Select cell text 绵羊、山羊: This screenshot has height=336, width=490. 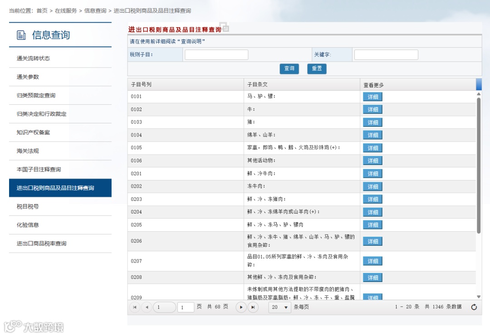(261, 135)
